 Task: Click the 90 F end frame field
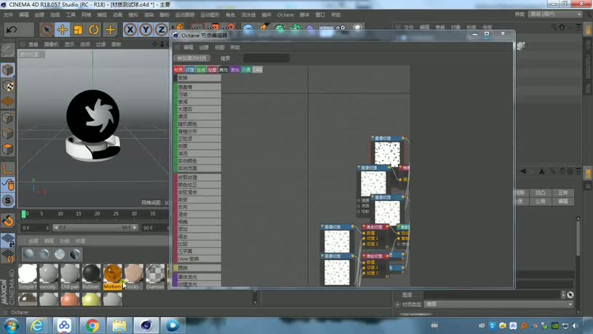tap(154, 228)
